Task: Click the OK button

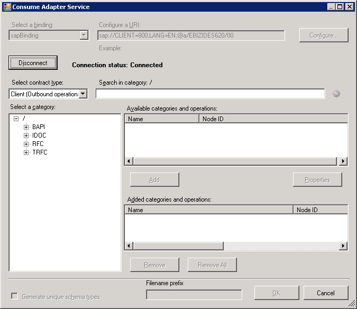Action: (277, 293)
